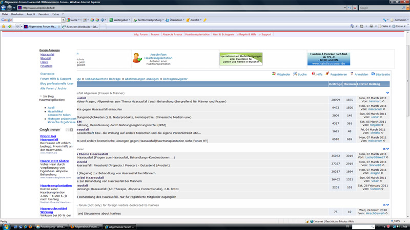410x230 pixels.
Task: Expand the Übersetzen toolbar dropdown
Action: [175, 20]
